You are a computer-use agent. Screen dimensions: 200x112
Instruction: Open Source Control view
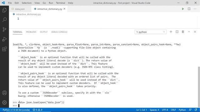4,30
